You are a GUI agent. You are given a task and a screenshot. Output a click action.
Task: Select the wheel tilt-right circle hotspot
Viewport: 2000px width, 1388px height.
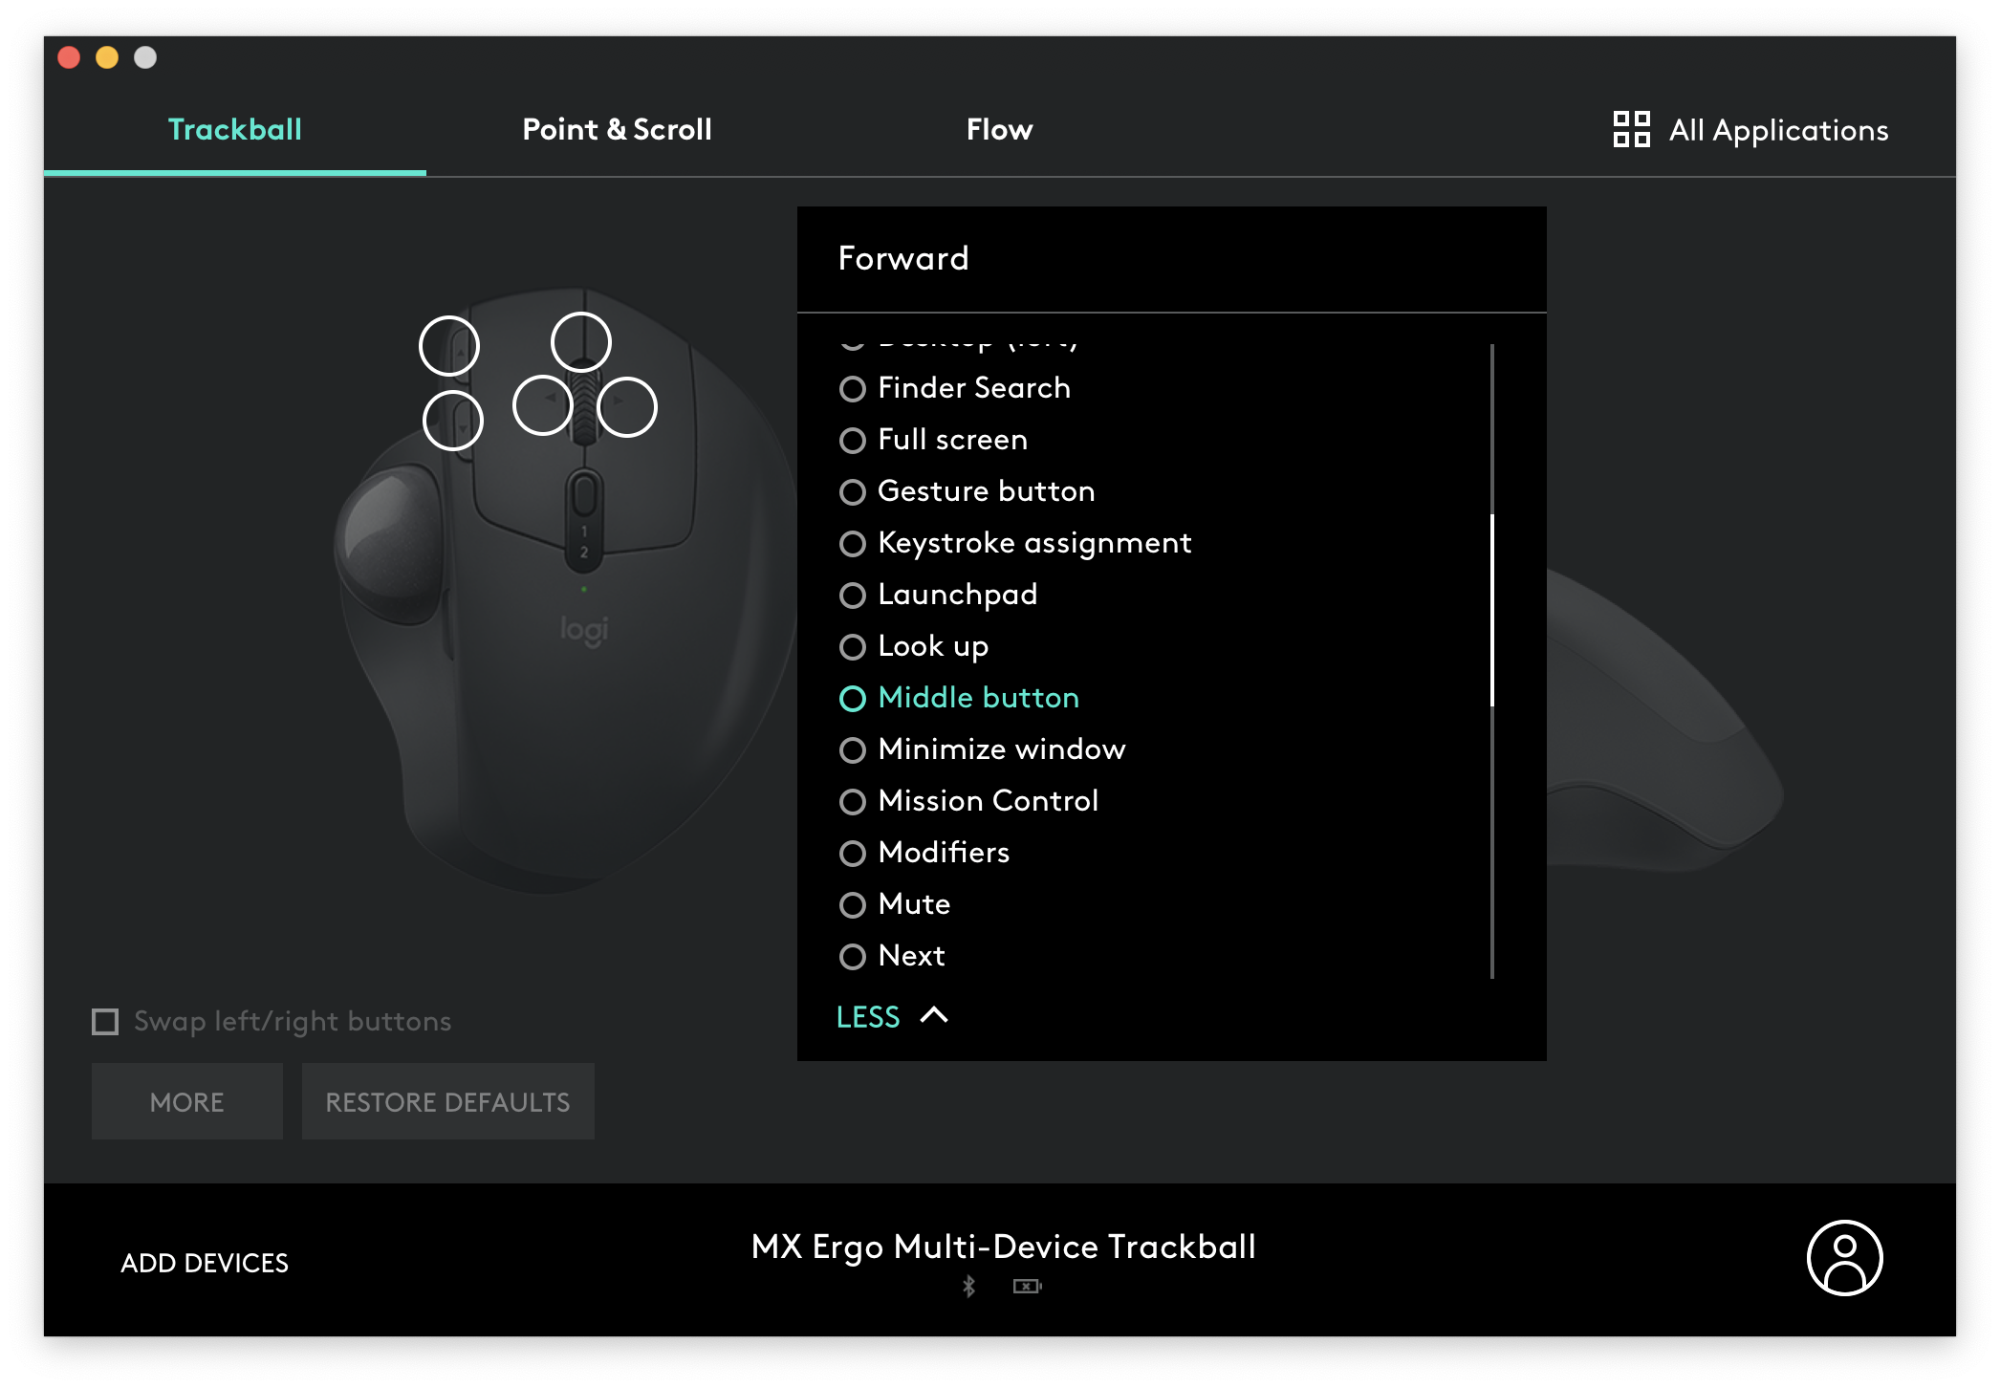pos(627,407)
